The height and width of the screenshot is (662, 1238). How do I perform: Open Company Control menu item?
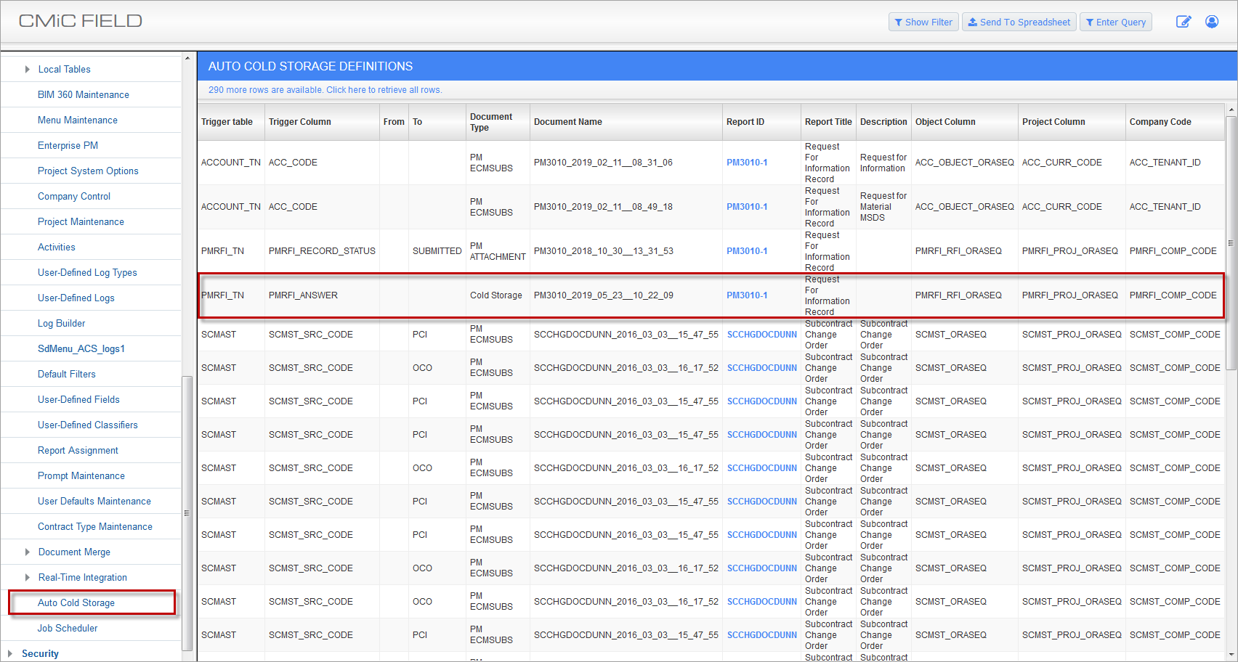point(74,196)
